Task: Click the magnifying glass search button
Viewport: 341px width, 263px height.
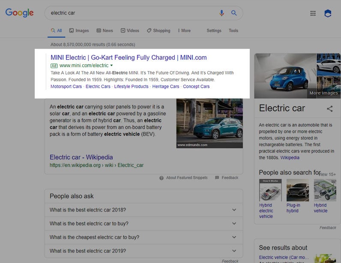Action: [234, 13]
